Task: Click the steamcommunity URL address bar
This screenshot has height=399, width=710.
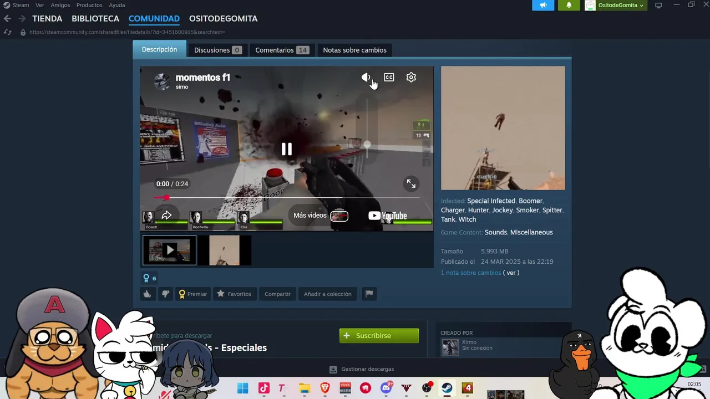Action: pos(127,32)
